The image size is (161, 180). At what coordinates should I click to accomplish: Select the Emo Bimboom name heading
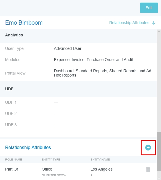pyautogui.click(x=24, y=23)
